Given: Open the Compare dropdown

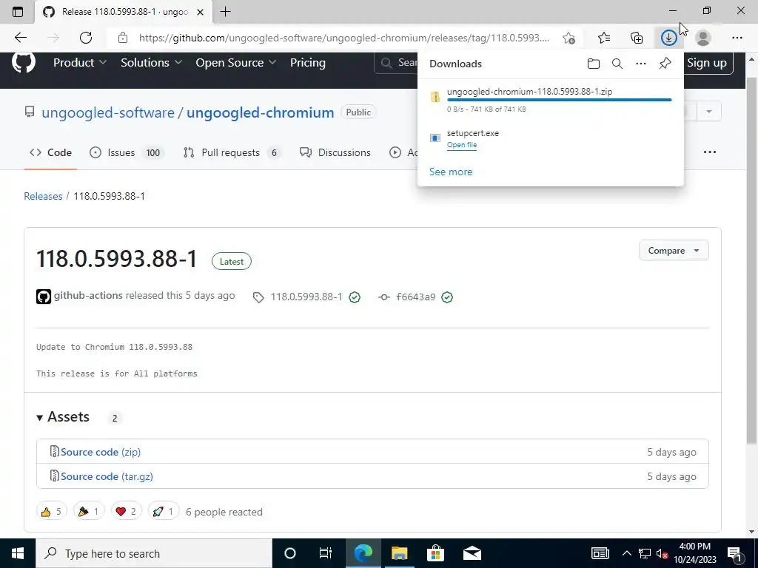Looking at the screenshot, I should [674, 251].
